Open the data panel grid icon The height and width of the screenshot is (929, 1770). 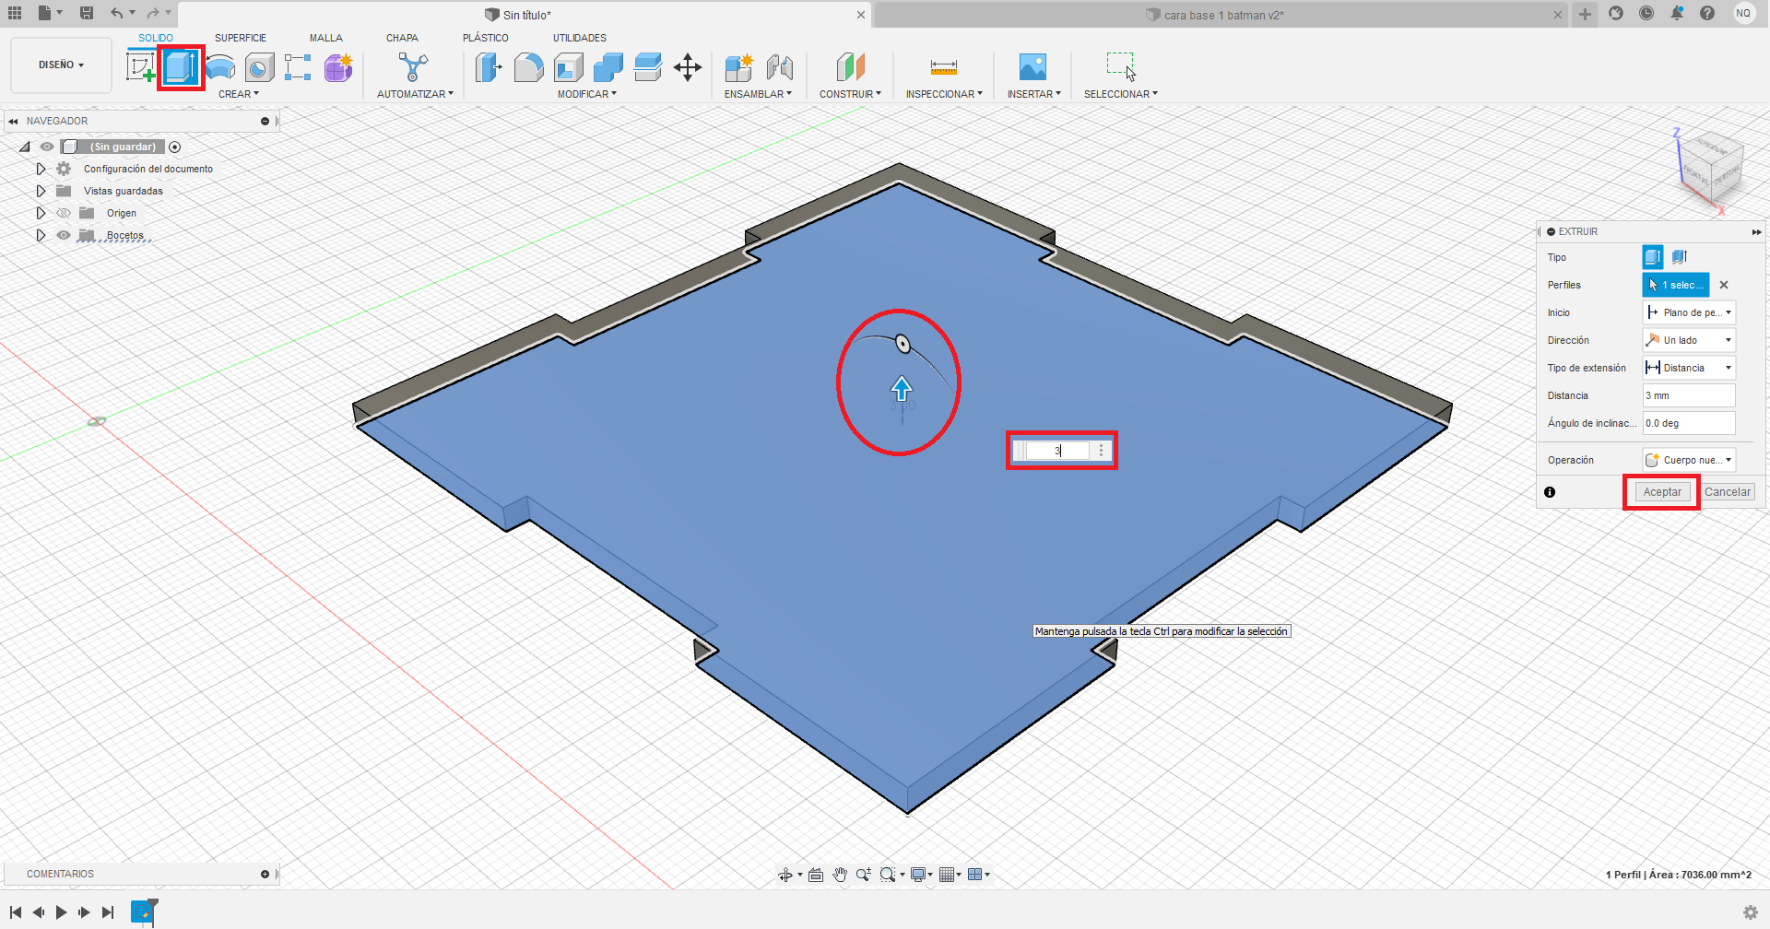point(15,13)
